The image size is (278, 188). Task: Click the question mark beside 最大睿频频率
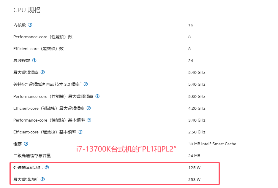tap(42, 72)
